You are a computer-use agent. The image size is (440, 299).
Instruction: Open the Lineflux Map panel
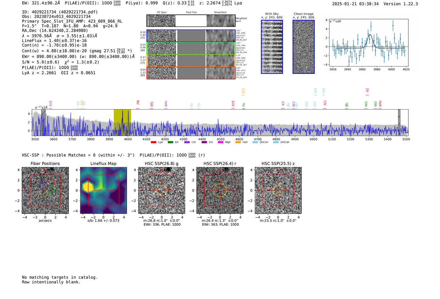[103, 190]
